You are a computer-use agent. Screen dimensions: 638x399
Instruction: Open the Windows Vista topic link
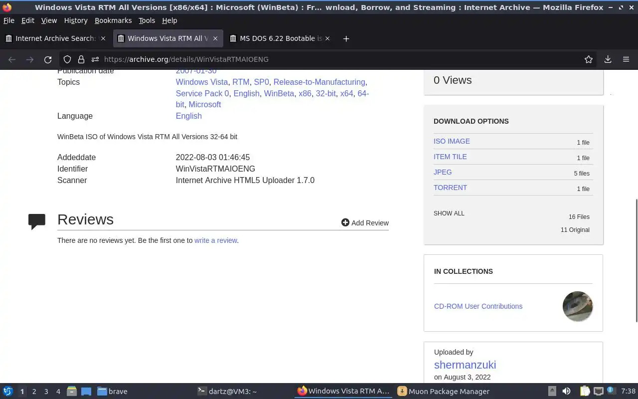(x=202, y=82)
